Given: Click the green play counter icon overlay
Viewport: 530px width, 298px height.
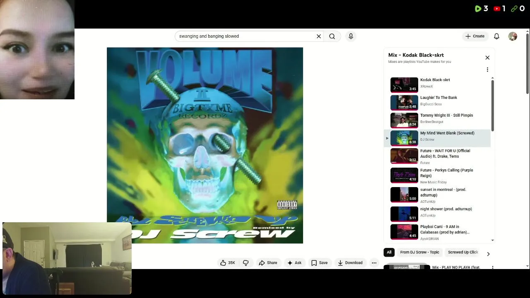Looking at the screenshot, I should 478,9.
